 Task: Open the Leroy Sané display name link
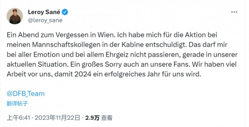point(44,12)
